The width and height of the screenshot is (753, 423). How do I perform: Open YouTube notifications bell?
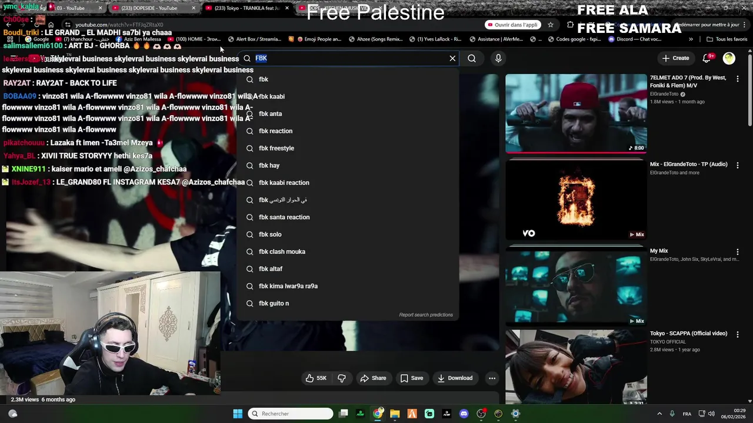coord(708,58)
